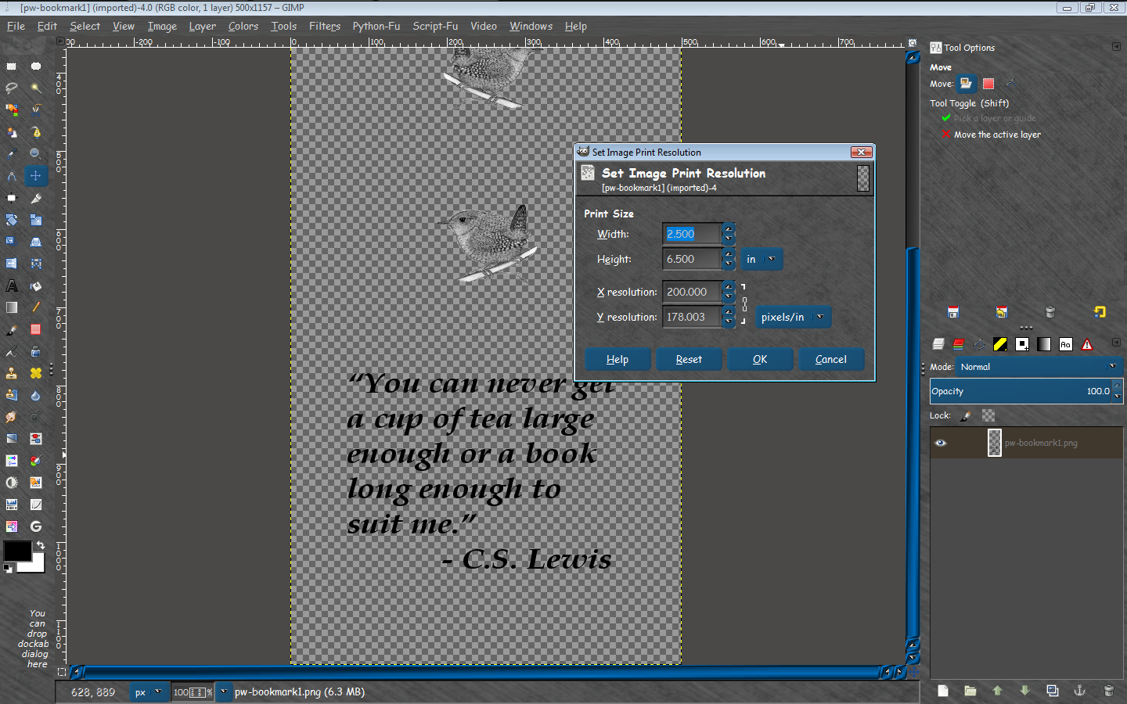Restore tool preset in Tool Options
The image size is (1127, 704).
pyautogui.click(x=1002, y=312)
